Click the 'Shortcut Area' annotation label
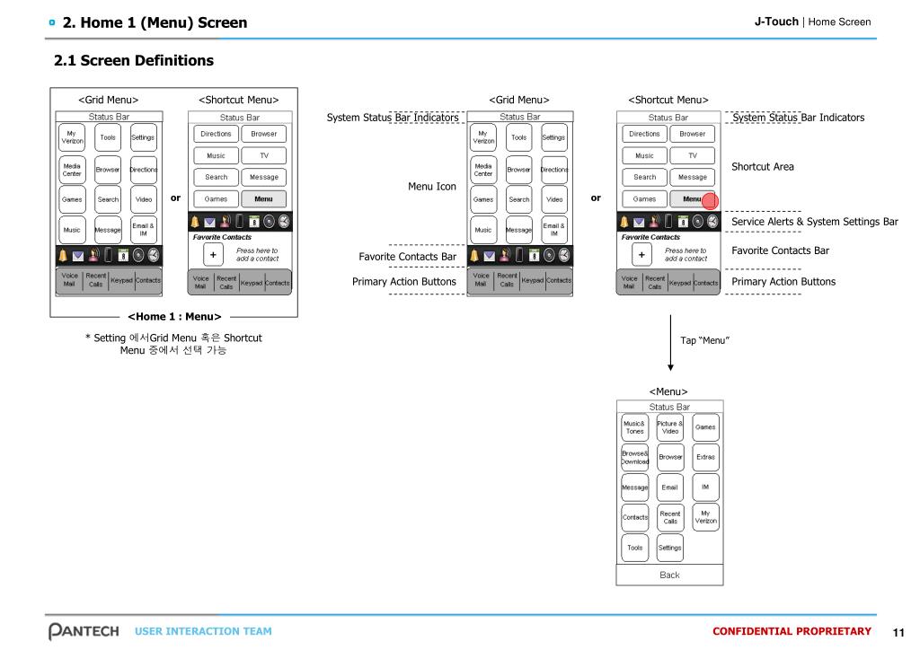Viewport: 920px width, 650px height. (762, 167)
